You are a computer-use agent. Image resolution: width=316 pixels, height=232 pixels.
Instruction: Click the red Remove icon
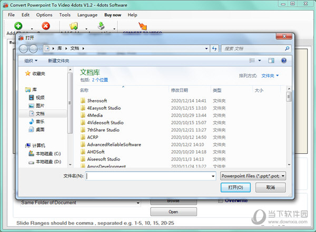tap(46, 26)
